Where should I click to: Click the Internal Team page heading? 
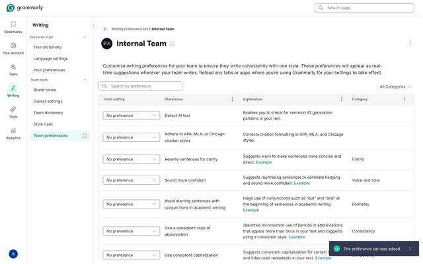pos(141,44)
